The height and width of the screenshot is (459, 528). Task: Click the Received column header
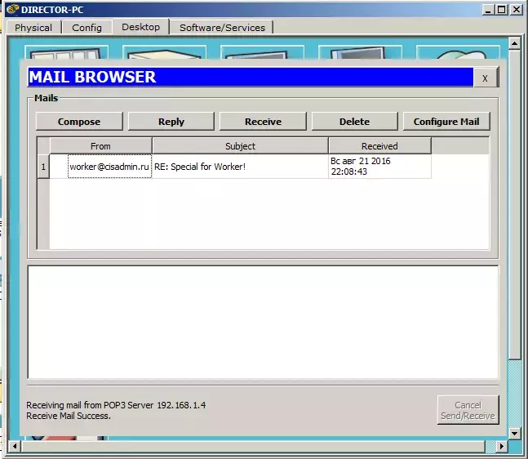(x=379, y=146)
